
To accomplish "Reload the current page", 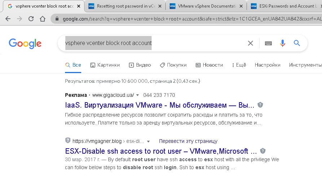I will 31,19.
